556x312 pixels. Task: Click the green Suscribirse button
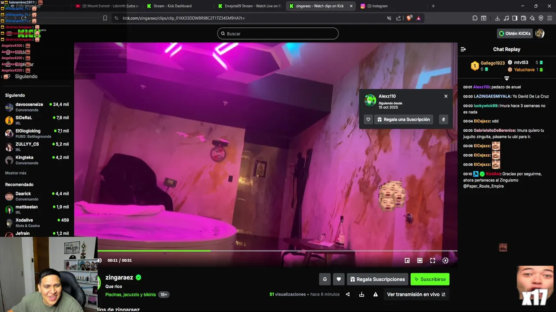[430, 279]
